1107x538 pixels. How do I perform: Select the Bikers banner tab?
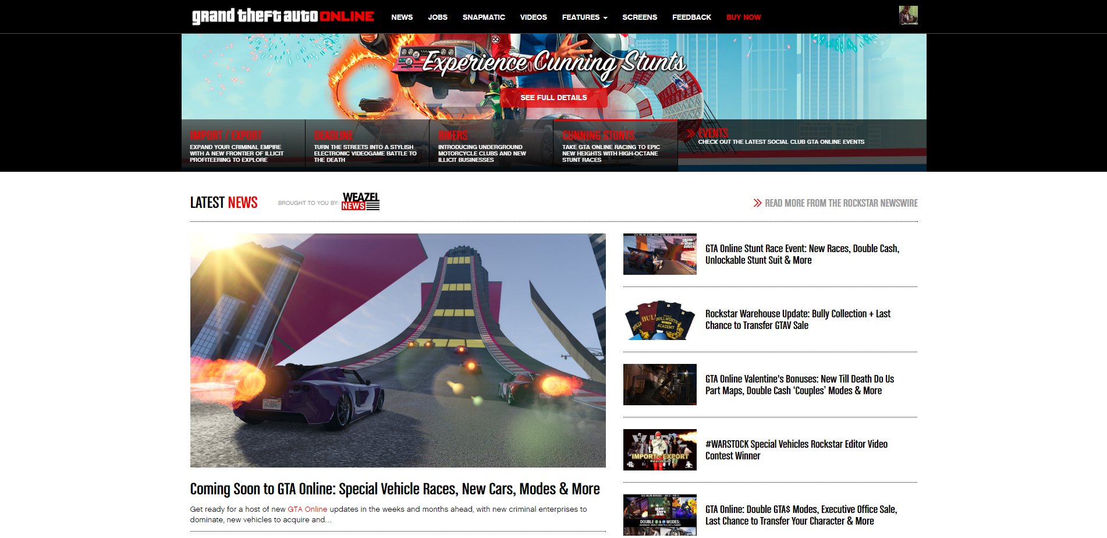491,145
